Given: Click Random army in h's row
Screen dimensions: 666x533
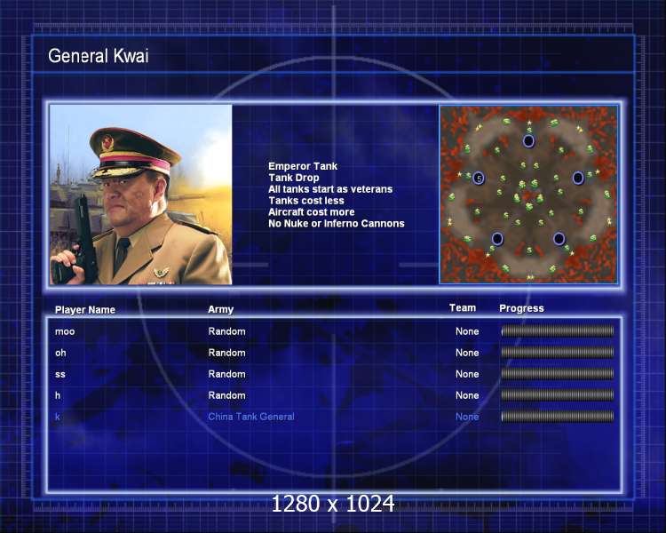Looking at the screenshot, I should click(x=226, y=395).
